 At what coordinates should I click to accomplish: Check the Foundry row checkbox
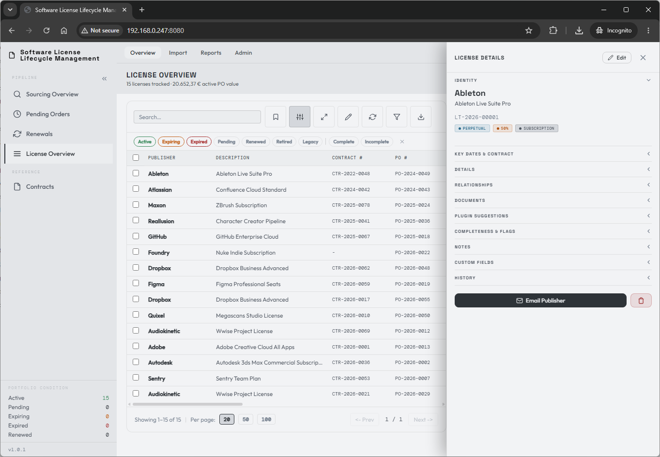(136, 252)
